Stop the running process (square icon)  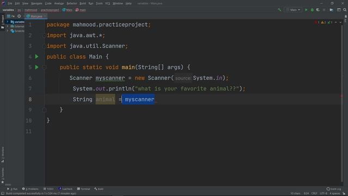pos(324,10)
